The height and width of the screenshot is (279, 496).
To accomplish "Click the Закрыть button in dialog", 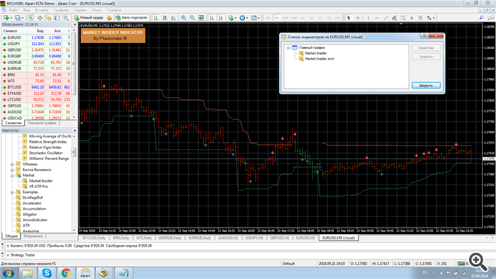I will (426, 85).
